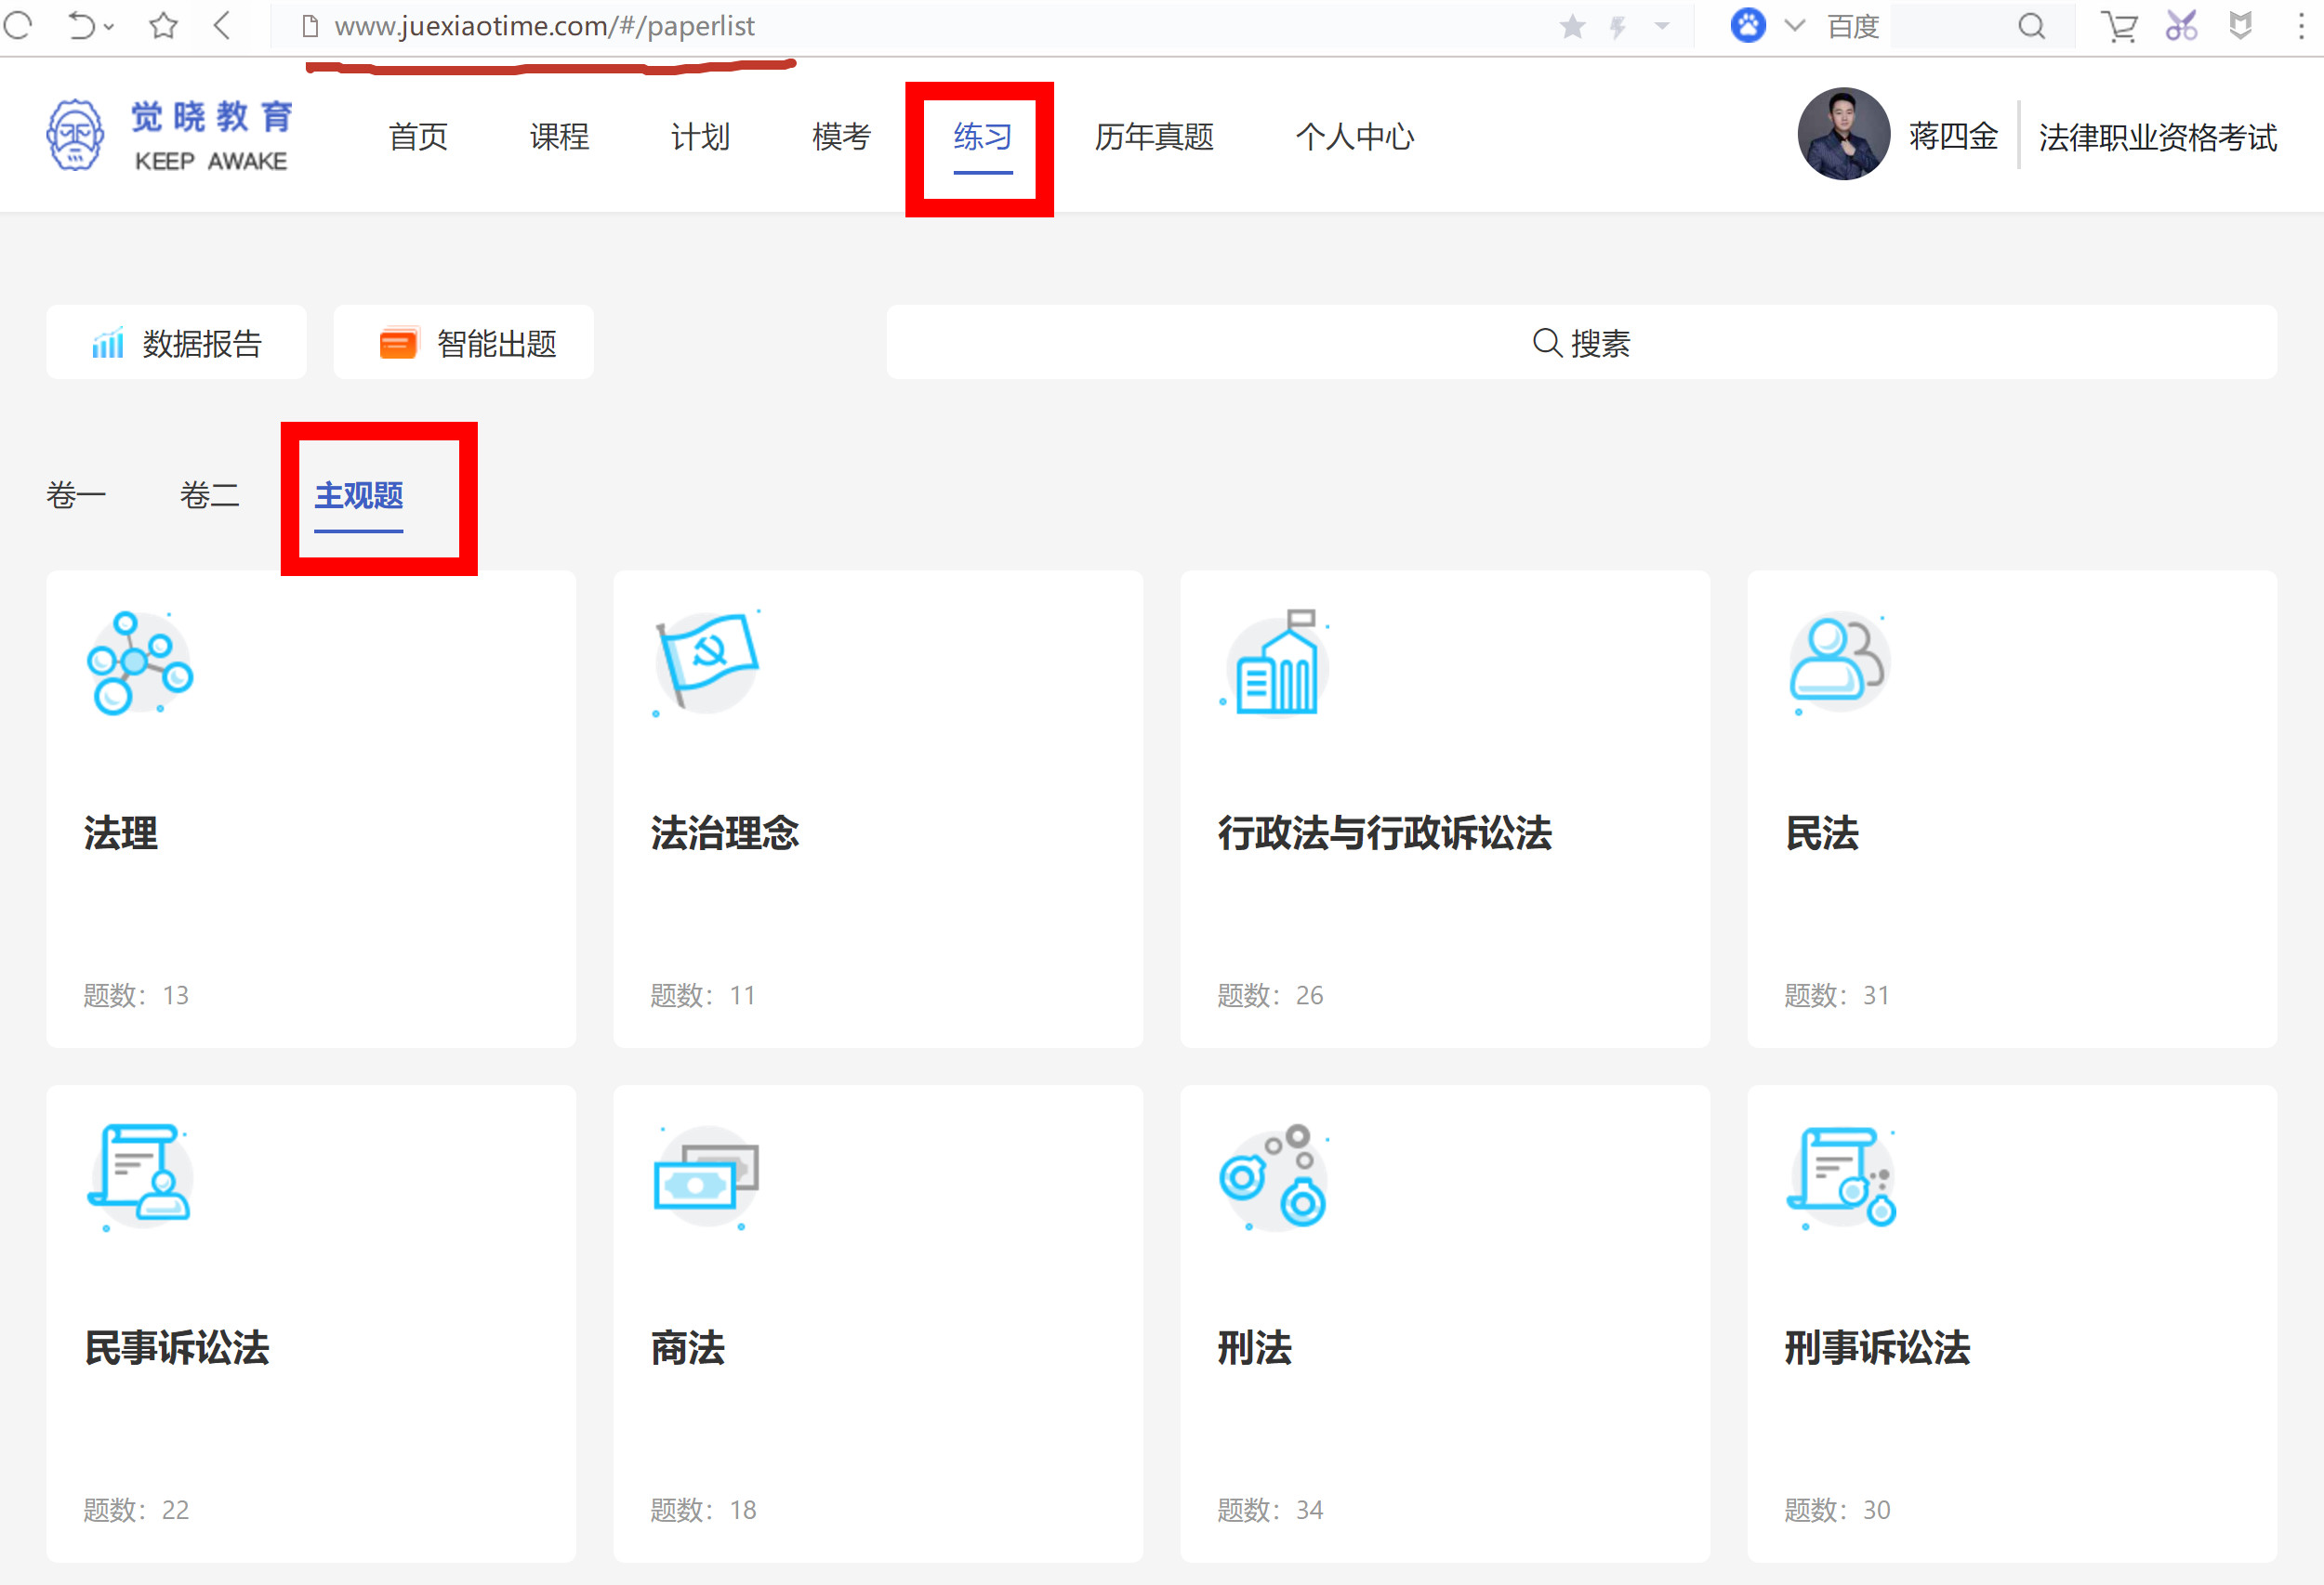The width and height of the screenshot is (2324, 1585).
Task: Click the 民法 people icon
Action: [1838, 662]
